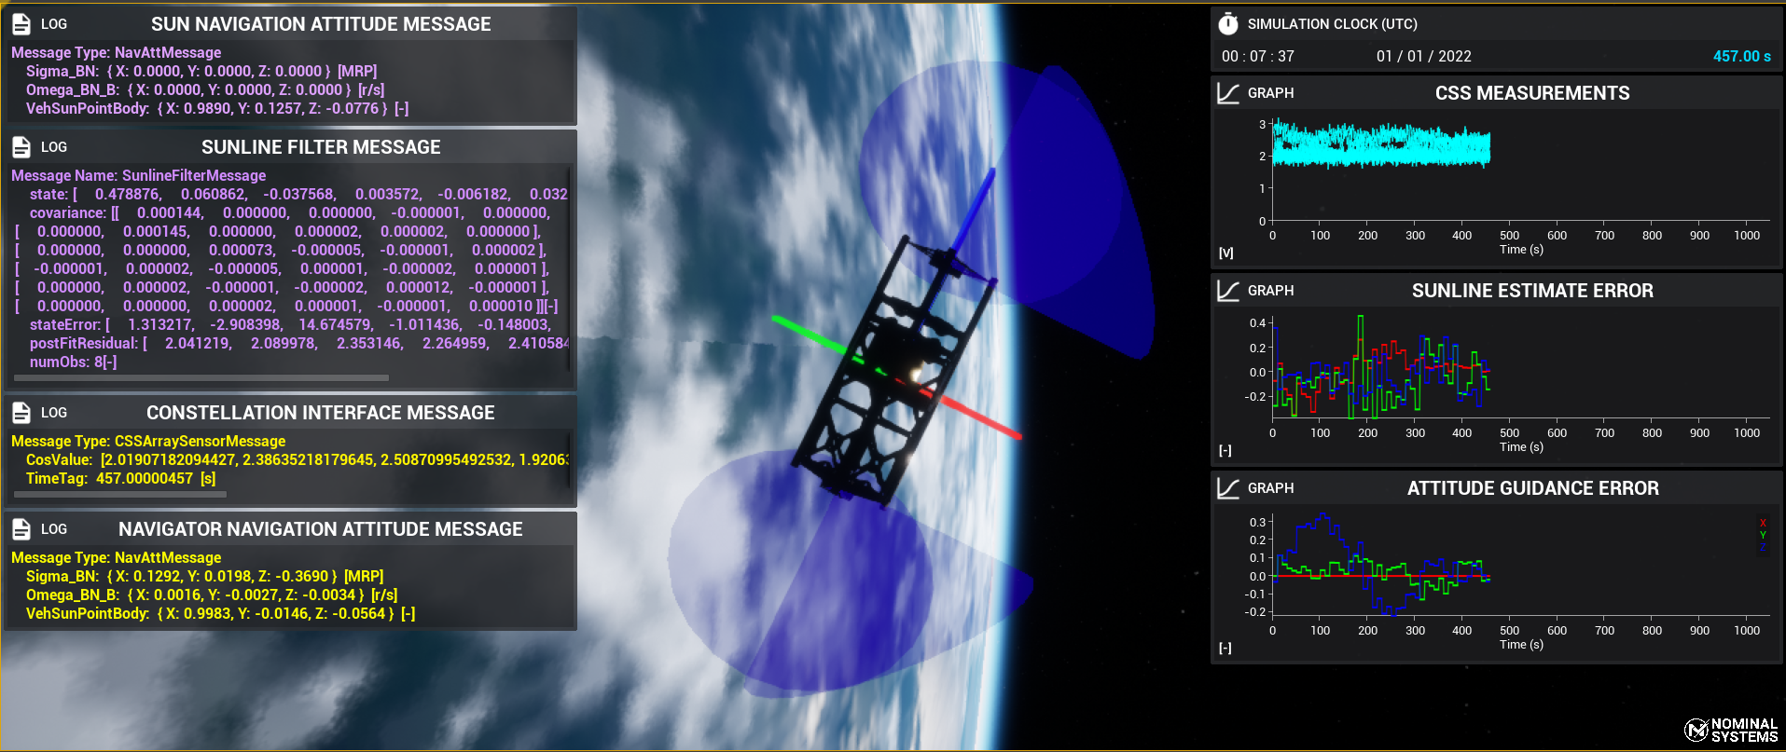Click the graph icon next to CSS Measurements
Image resolution: width=1786 pixels, height=752 pixels.
point(1228,93)
